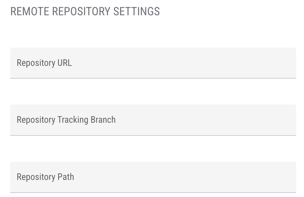Click the 'Repository Tracking Branch' label text

click(x=66, y=120)
